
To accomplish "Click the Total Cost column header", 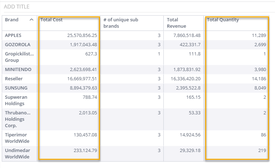I will (x=51, y=20).
